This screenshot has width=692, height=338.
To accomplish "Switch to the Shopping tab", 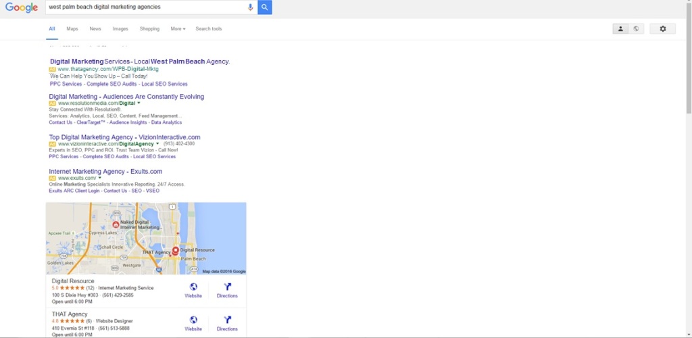I will point(149,28).
